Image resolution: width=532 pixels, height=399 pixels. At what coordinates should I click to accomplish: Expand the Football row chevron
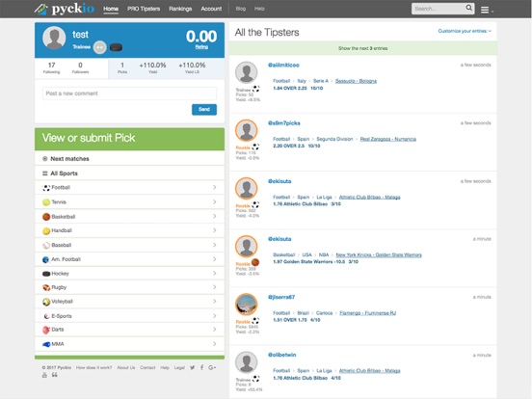tap(214, 187)
